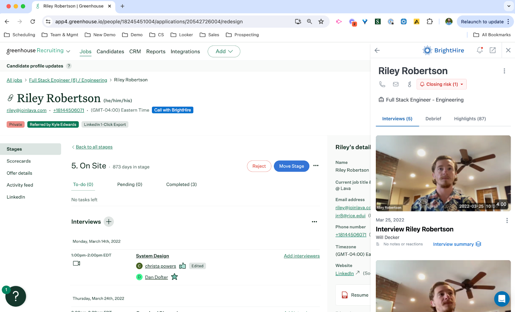The width and height of the screenshot is (515, 312).
Task: Play the Mar 25, 2022 interview video thumbnail
Action: (x=443, y=173)
